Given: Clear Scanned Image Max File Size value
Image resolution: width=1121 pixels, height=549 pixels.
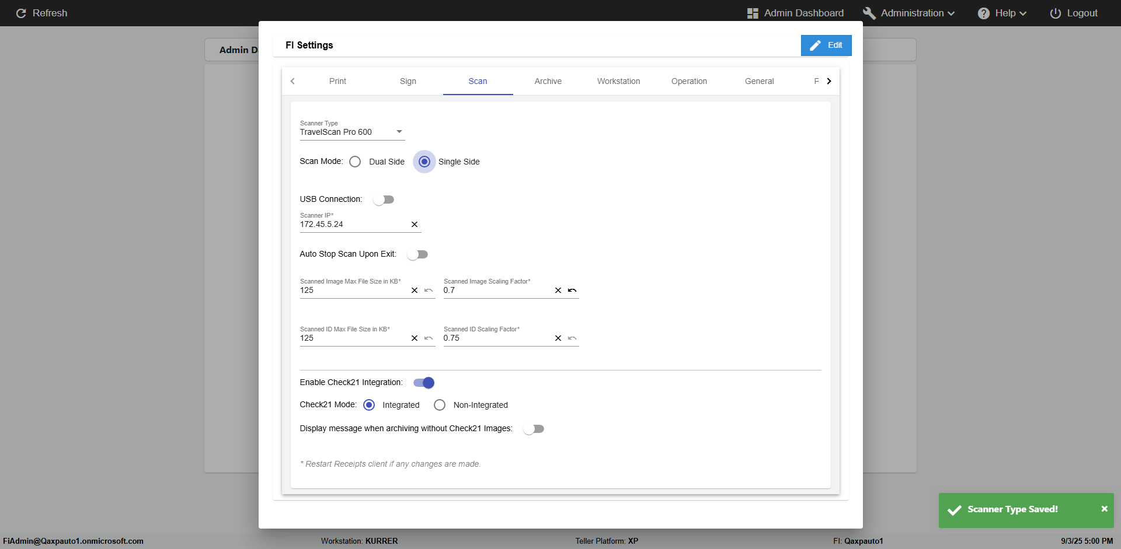Looking at the screenshot, I should 415,291.
